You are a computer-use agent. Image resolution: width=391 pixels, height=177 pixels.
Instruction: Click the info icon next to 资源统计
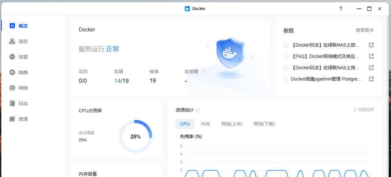click(198, 110)
